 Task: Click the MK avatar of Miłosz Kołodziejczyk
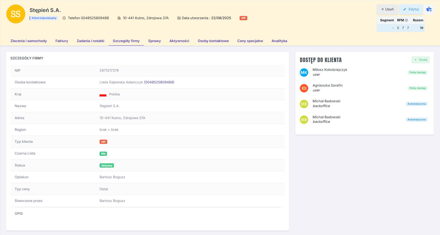[304, 72]
